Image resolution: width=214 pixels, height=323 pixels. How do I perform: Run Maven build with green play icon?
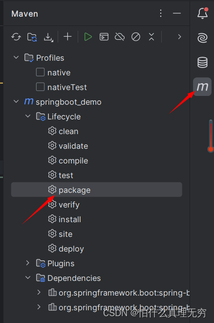88,37
